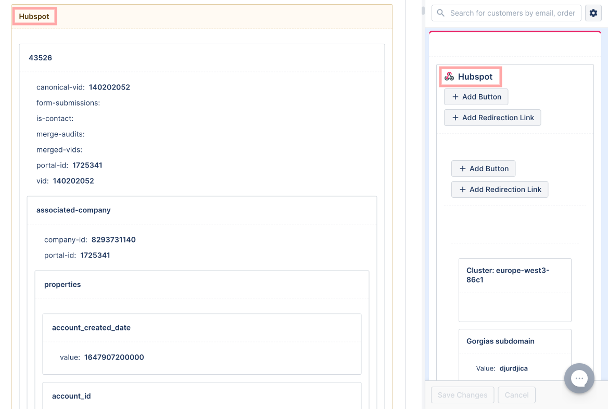This screenshot has width=608, height=409.
Task: Click the Cancel button
Action: [x=516, y=395]
